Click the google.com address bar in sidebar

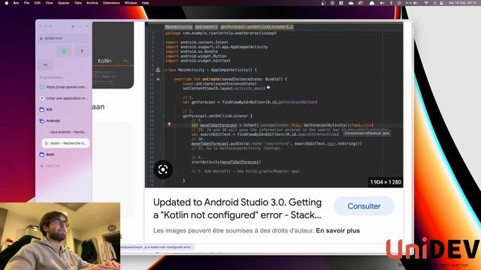click(x=63, y=38)
